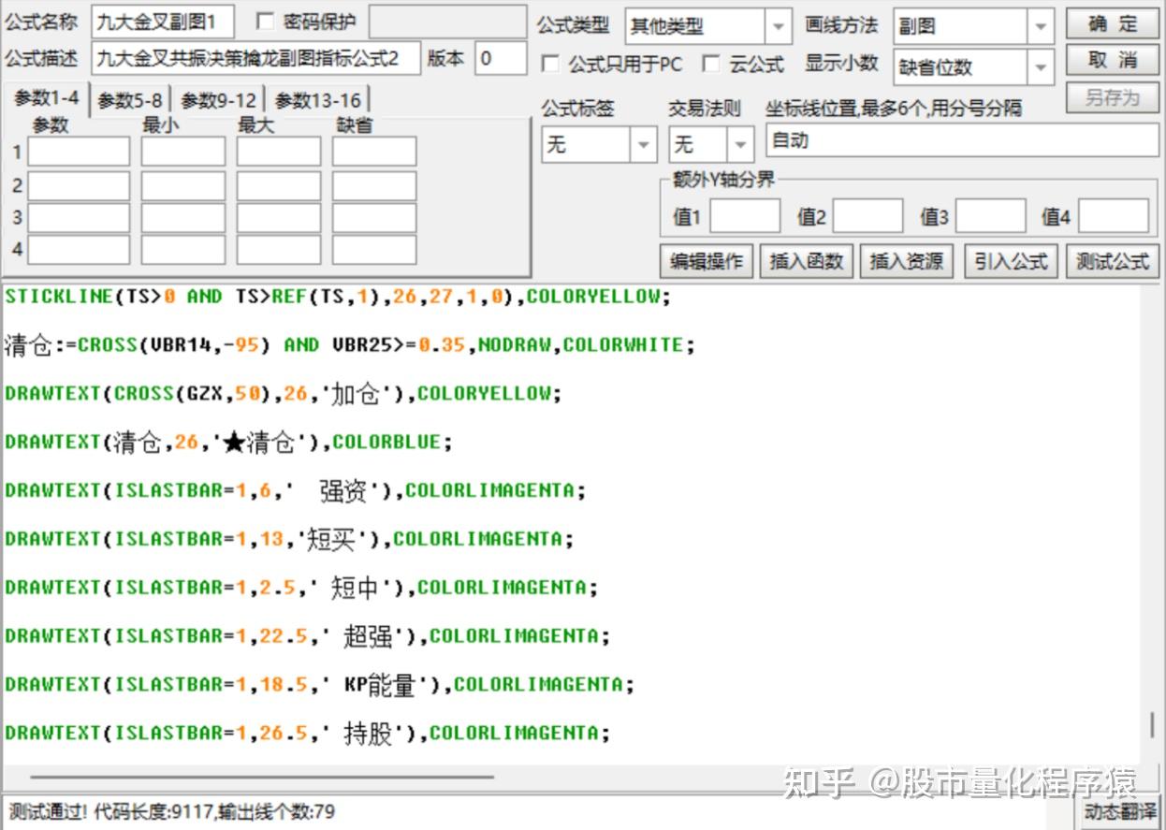Switch to the 参数1-4 tab
Viewport: 1166px width, 830px height.
[x=47, y=99]
